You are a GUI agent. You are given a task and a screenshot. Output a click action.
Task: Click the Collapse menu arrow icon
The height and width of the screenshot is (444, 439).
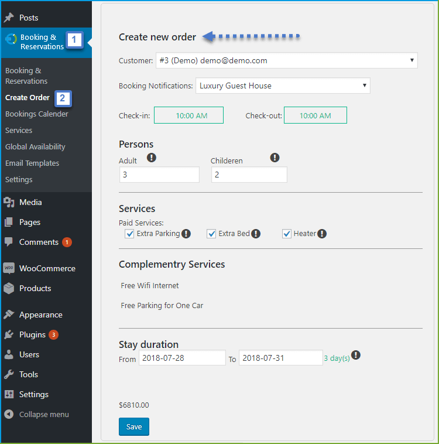(9, 414)
